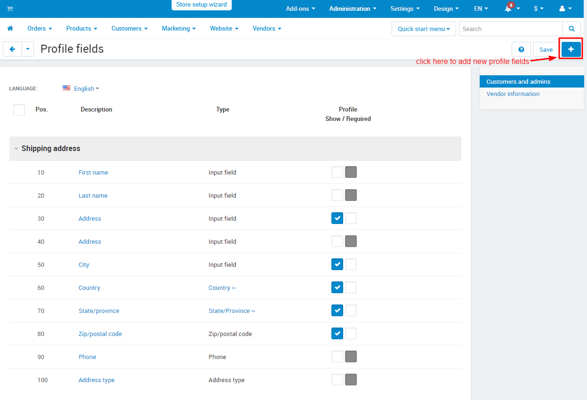Click the Store setup wizard button

(x=201, y=5)
